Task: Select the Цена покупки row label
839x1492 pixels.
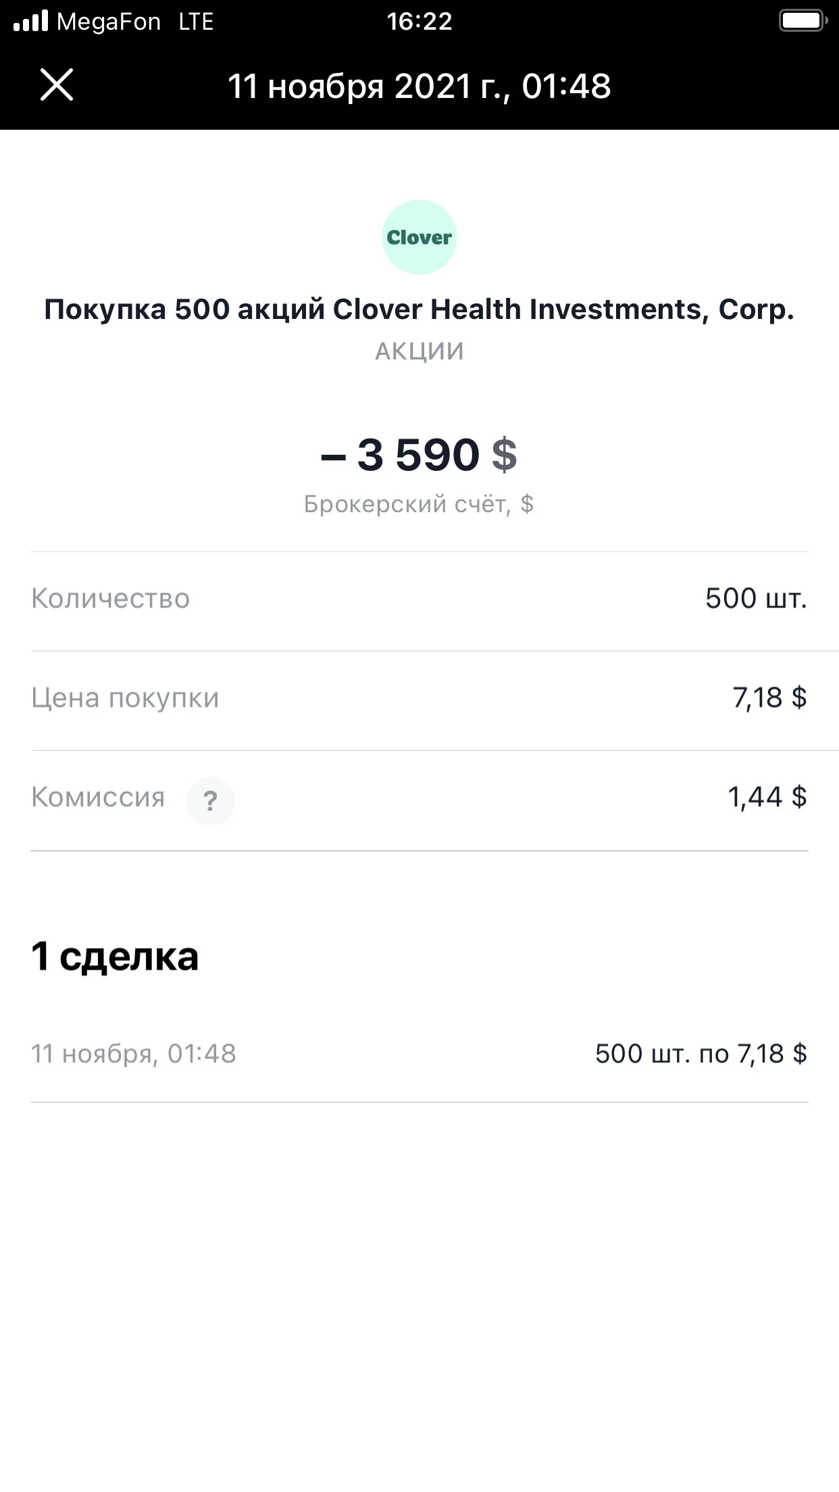Action: click(x=125, y=698)
